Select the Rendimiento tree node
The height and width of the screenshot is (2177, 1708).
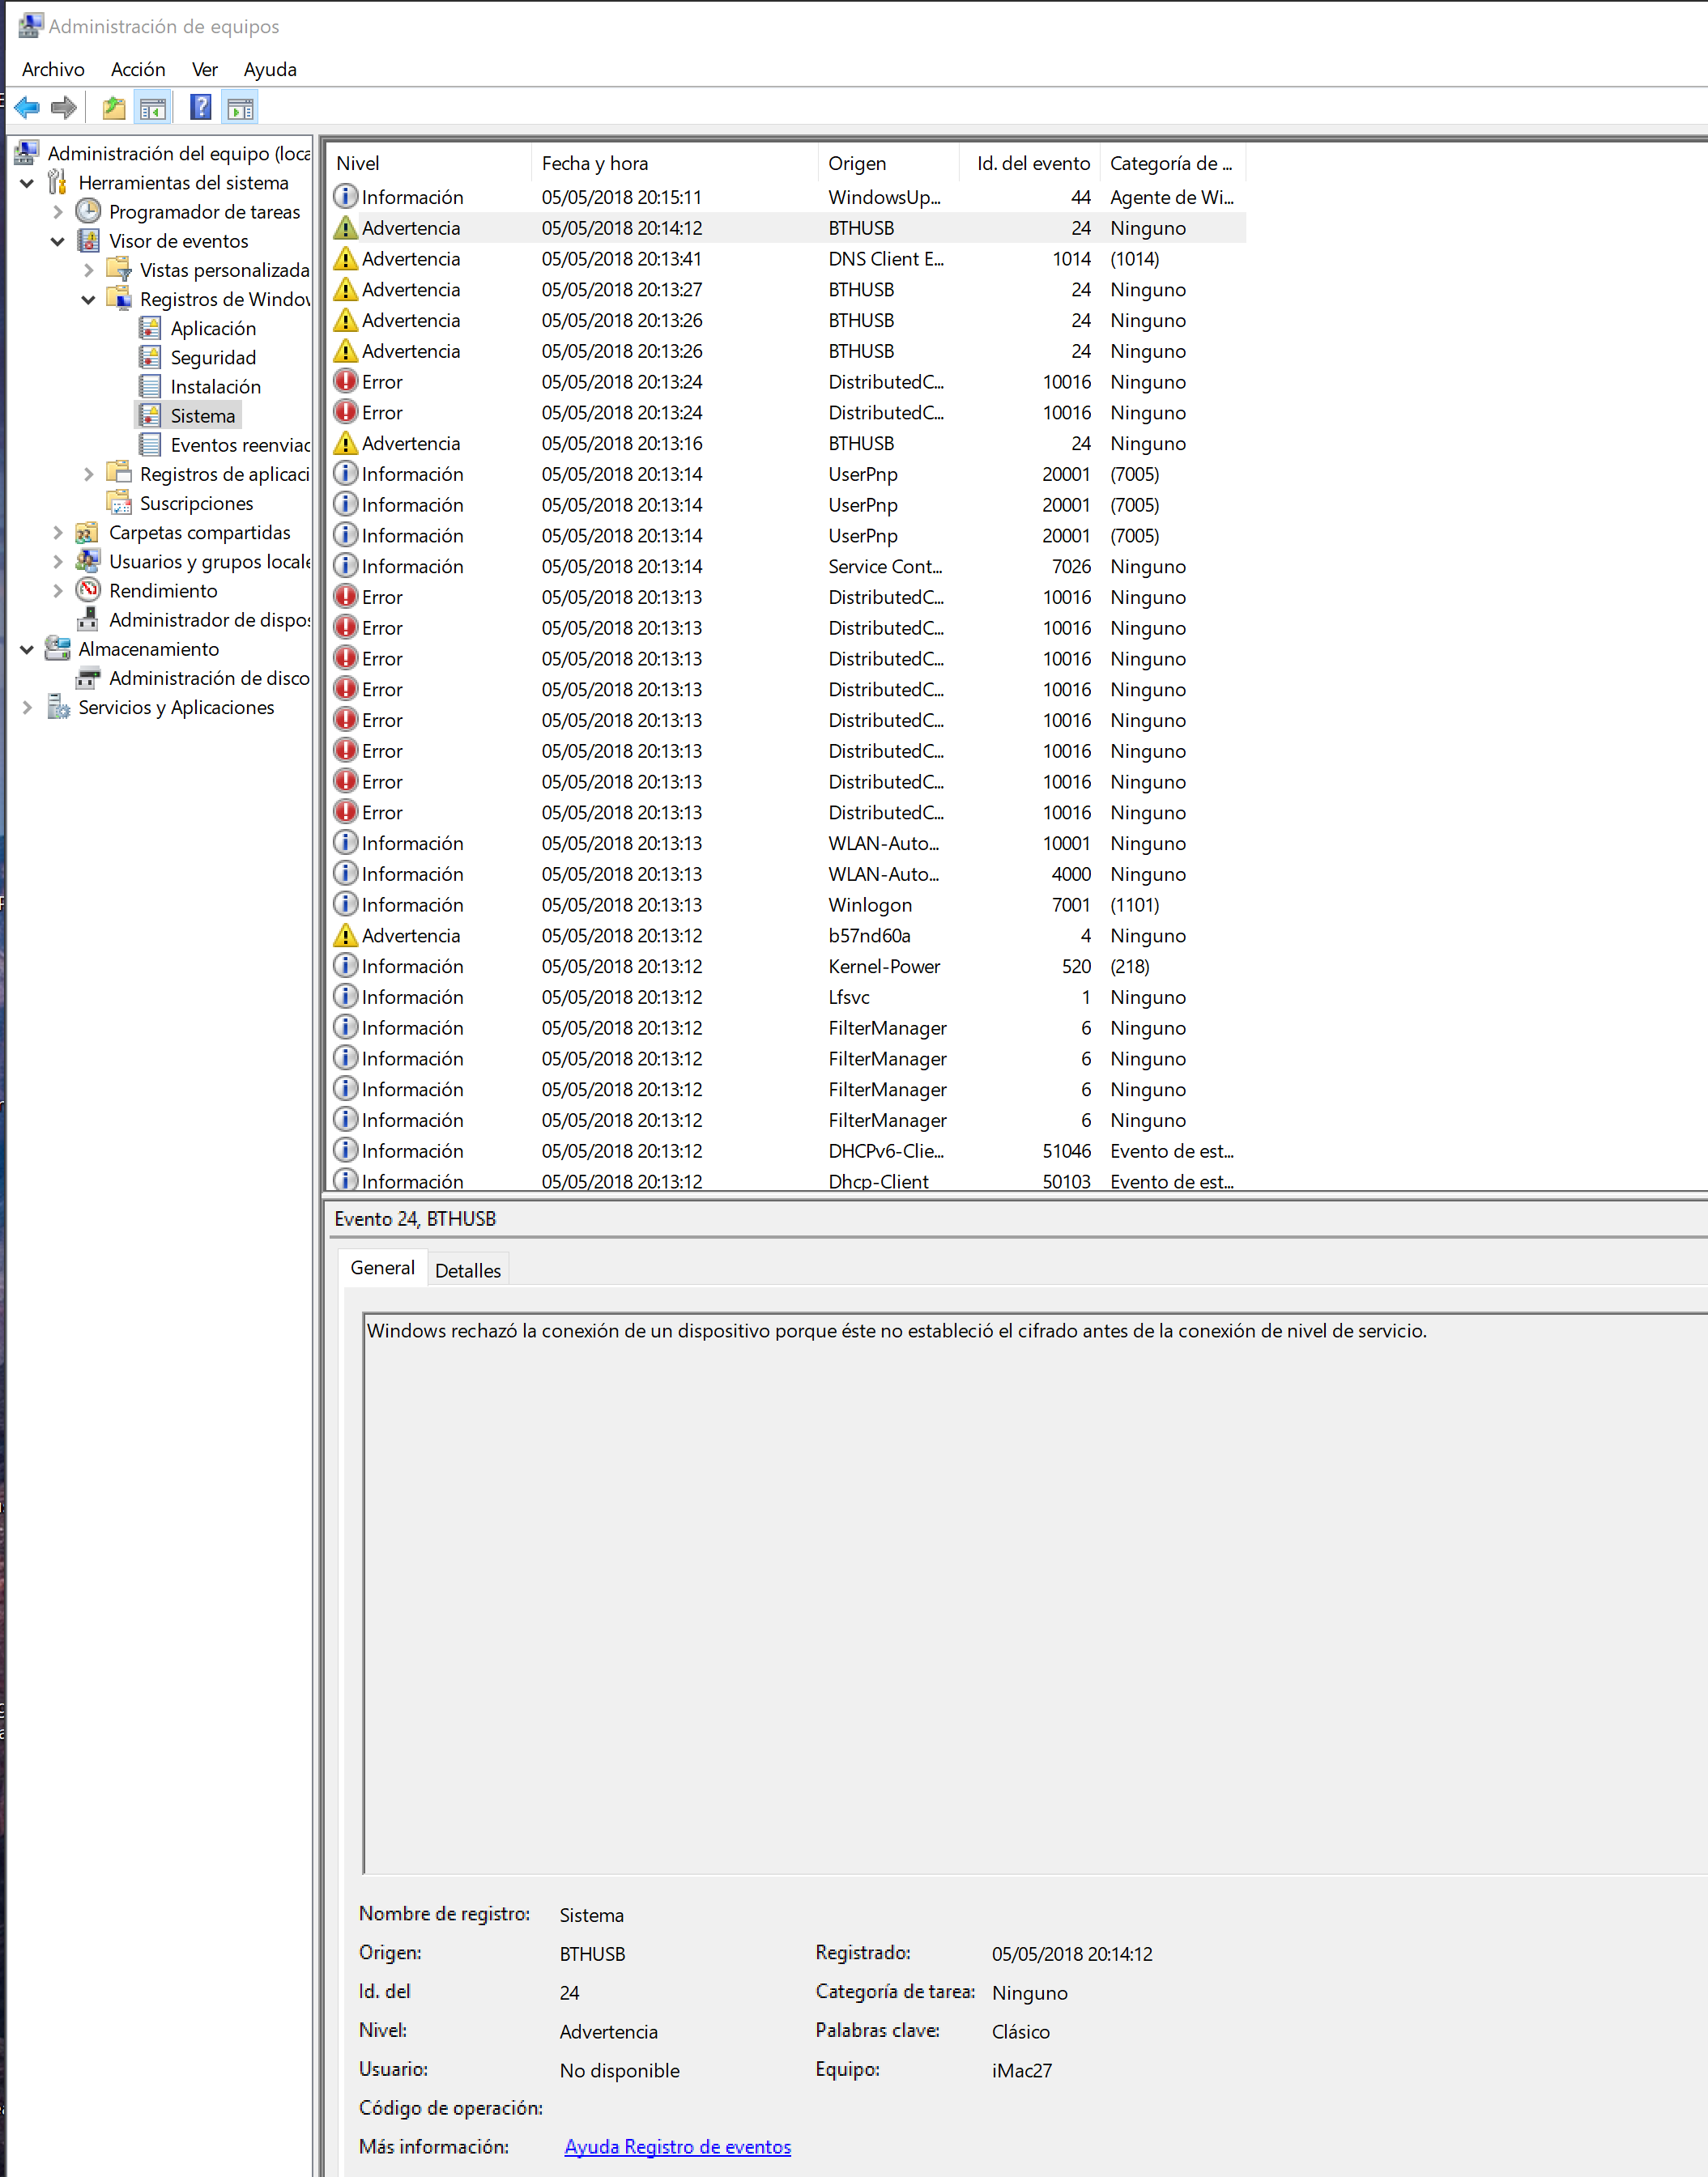pos(162,591)
